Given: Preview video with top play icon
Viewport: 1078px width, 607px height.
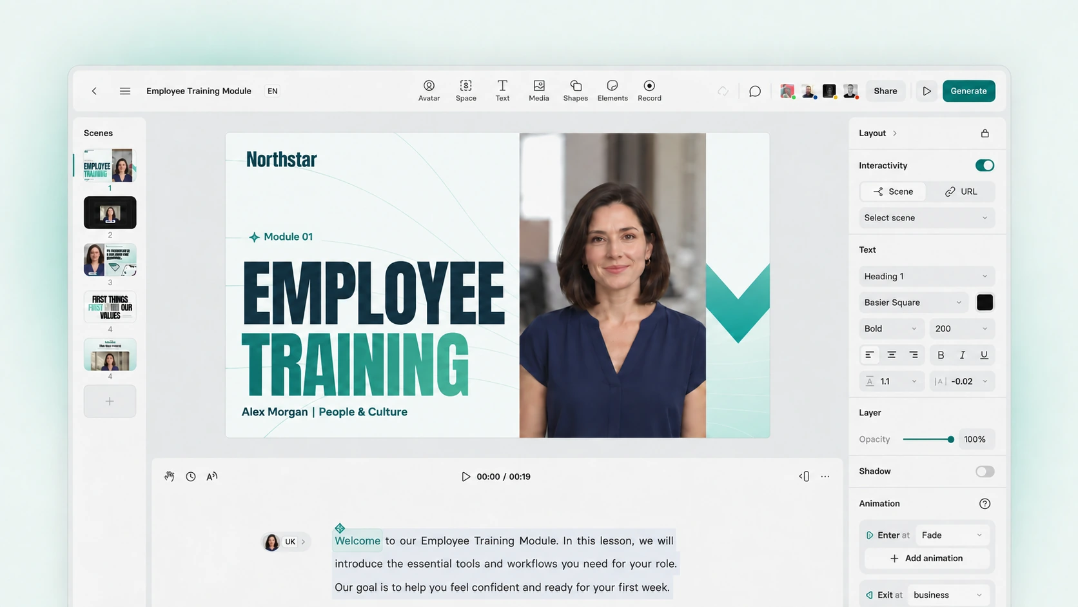Looking at the screenshot, I should click(x=926, y=91).
